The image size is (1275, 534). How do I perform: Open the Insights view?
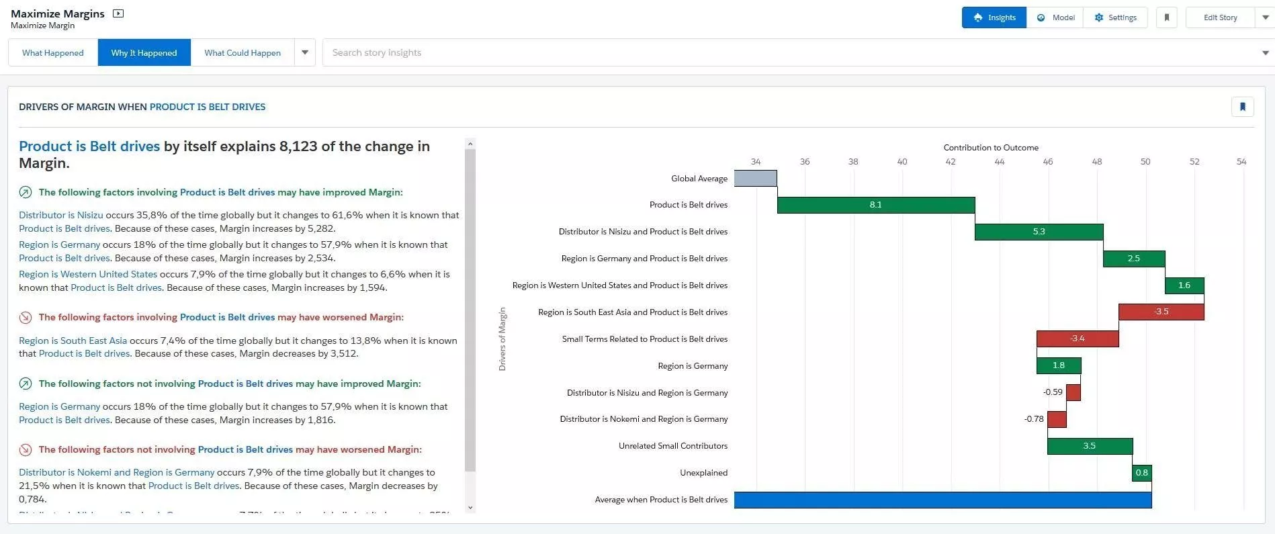coord(994,17)
